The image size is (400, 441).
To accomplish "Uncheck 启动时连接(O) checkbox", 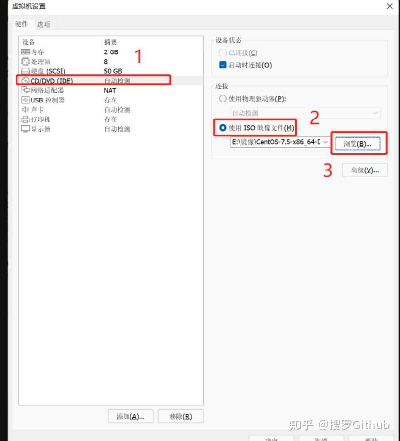I will tap(223, 65).
